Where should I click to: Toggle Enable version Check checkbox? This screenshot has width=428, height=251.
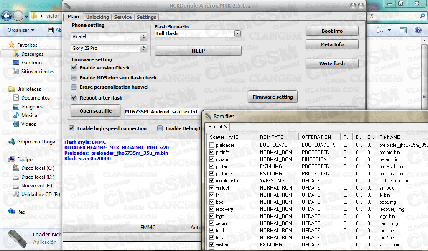(x=74, y=67)
